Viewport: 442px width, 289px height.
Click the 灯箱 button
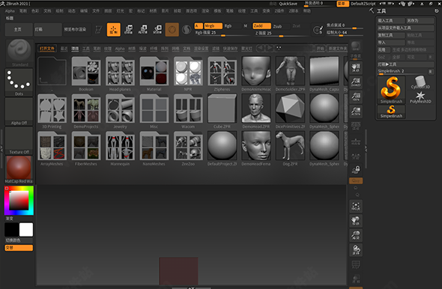(48, 30)
